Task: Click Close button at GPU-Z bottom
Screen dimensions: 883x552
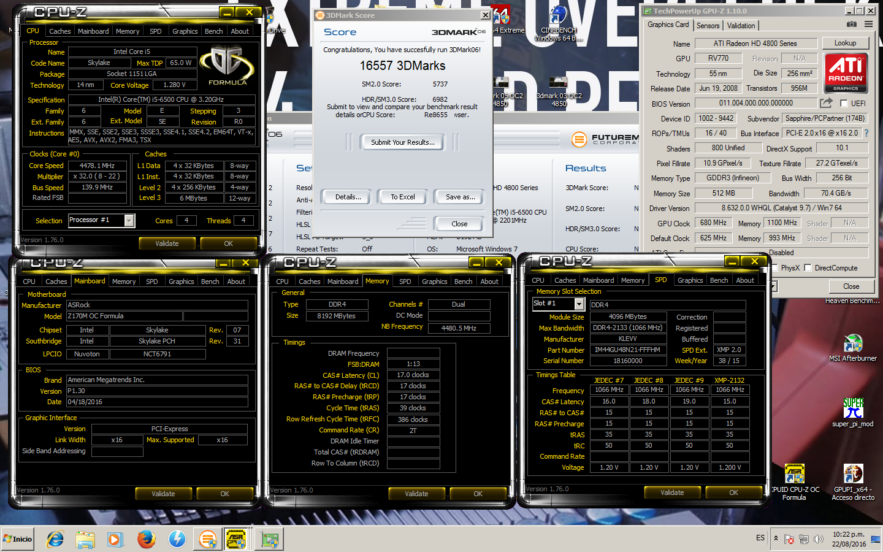Action: pos(851,286)
